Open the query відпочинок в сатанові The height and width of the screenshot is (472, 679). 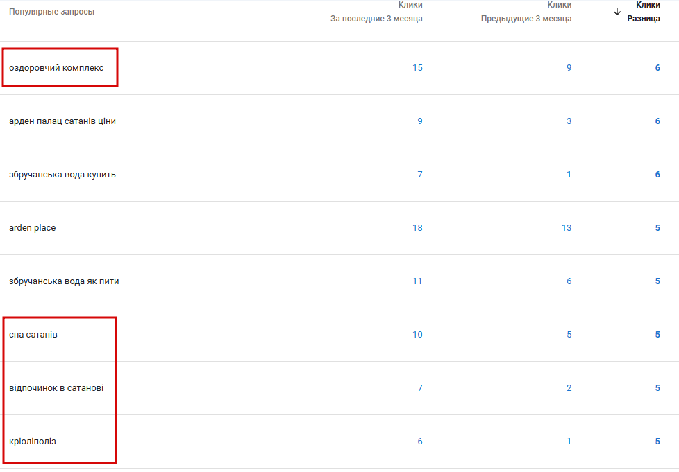56,388
